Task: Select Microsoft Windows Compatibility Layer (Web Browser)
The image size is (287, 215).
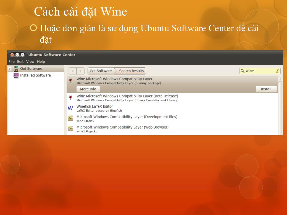Action: (172, 129)
